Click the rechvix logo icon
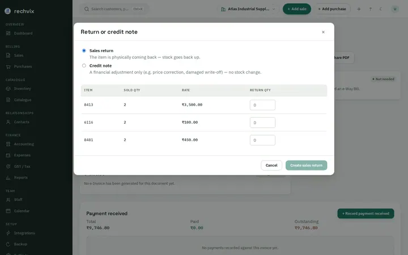 [8, 11]
